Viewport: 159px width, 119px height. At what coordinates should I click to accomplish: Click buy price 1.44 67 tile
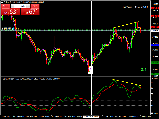(30, 12)
